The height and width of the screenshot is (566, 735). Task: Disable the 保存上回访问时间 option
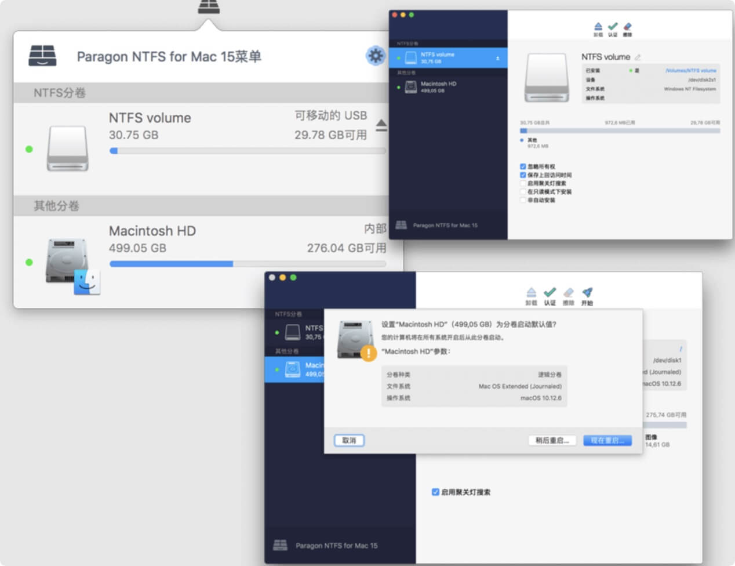523,175
